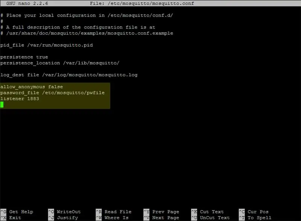Click the path /var/log/mosquitto/mosquitto.log
This screenshot has height=221, width=301.
(x=90, y=75)
